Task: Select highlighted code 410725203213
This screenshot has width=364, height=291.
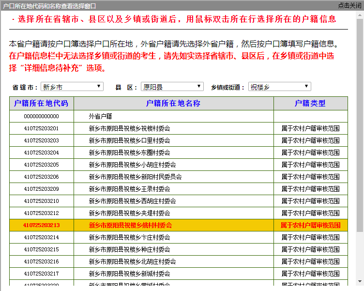Action: pos(42,225)
